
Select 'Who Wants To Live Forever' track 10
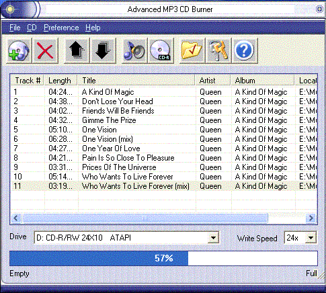127,177
